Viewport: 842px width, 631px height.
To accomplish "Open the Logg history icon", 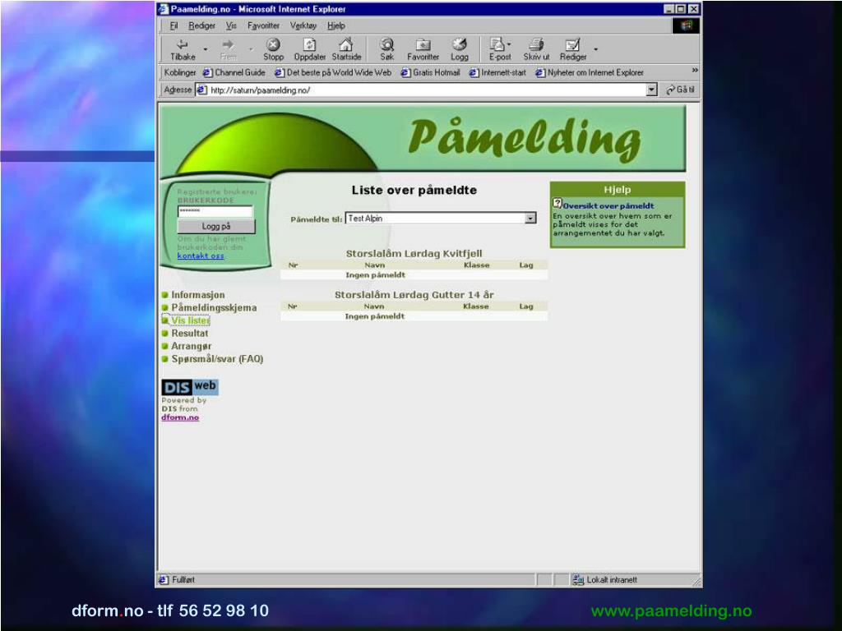I will [459, 44].
